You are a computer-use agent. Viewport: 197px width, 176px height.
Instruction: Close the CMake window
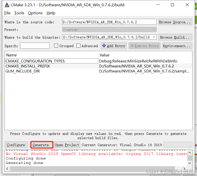[x=187, y=5]
